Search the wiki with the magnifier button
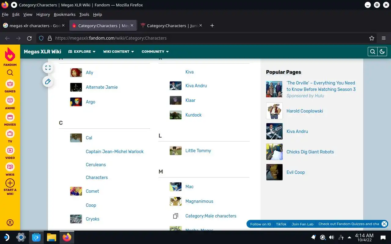The image size is (391, 244). click(373, 52)
